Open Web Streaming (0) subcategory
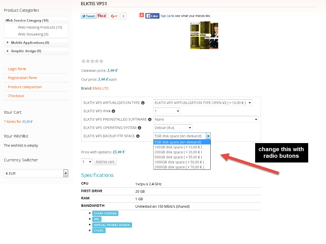This screenshot has height=244, width=326. pyautogui.click(x=33, y=34)
